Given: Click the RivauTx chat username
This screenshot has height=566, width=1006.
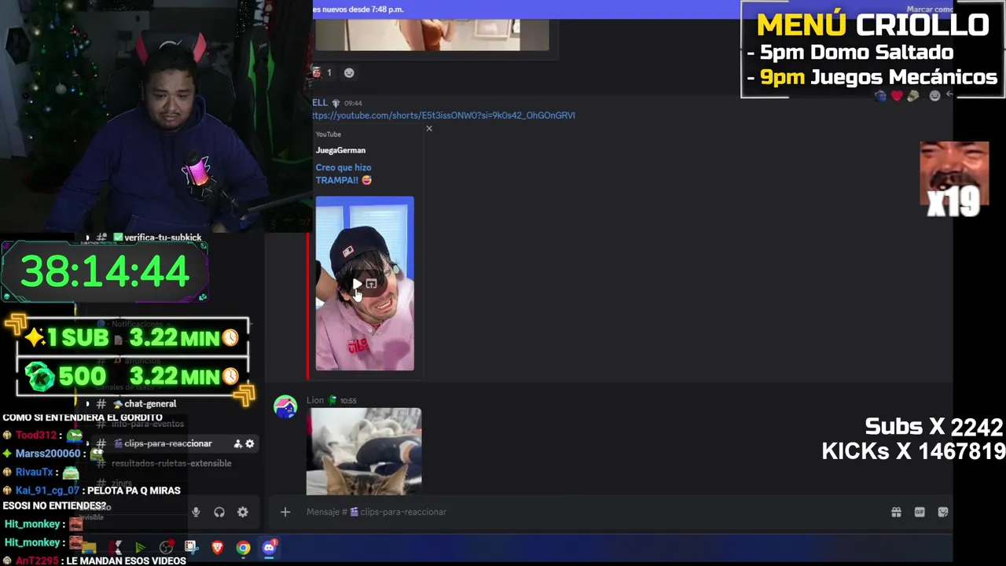Looking at the screenshot, I should [35, 472].
